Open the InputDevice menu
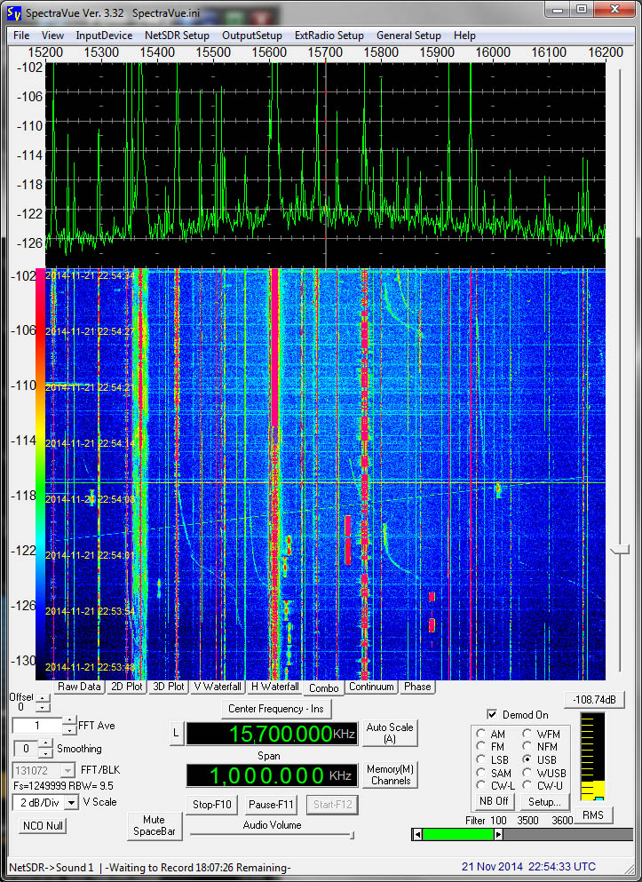This screenshot has height=882, width=642. [x=104, y=36]
